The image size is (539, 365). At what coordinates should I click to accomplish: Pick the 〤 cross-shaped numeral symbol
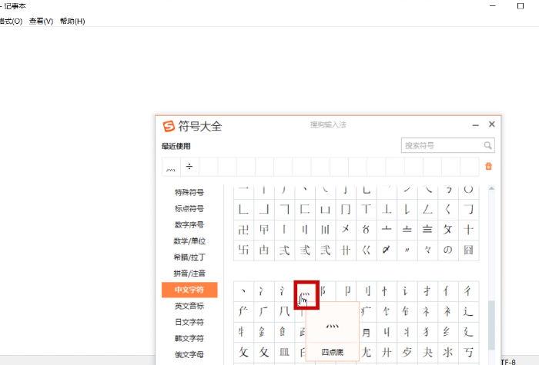click(346, 230)
